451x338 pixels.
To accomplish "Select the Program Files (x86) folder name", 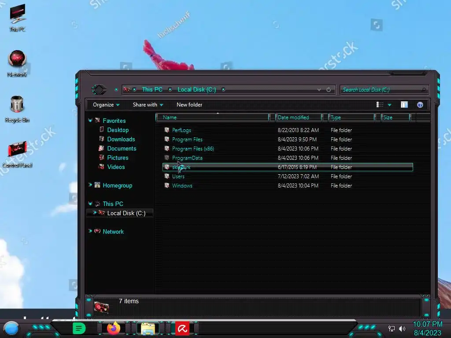I will click(x=193, y=149).
